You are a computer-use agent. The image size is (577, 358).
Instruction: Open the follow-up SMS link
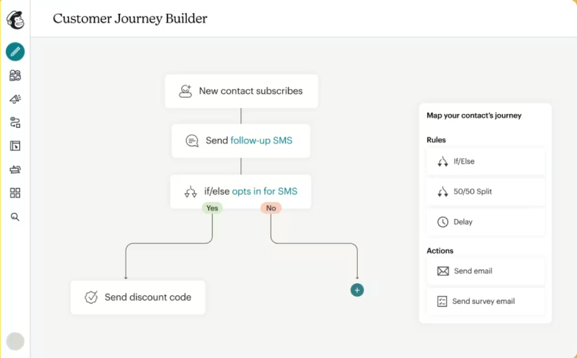pos(261,141)
